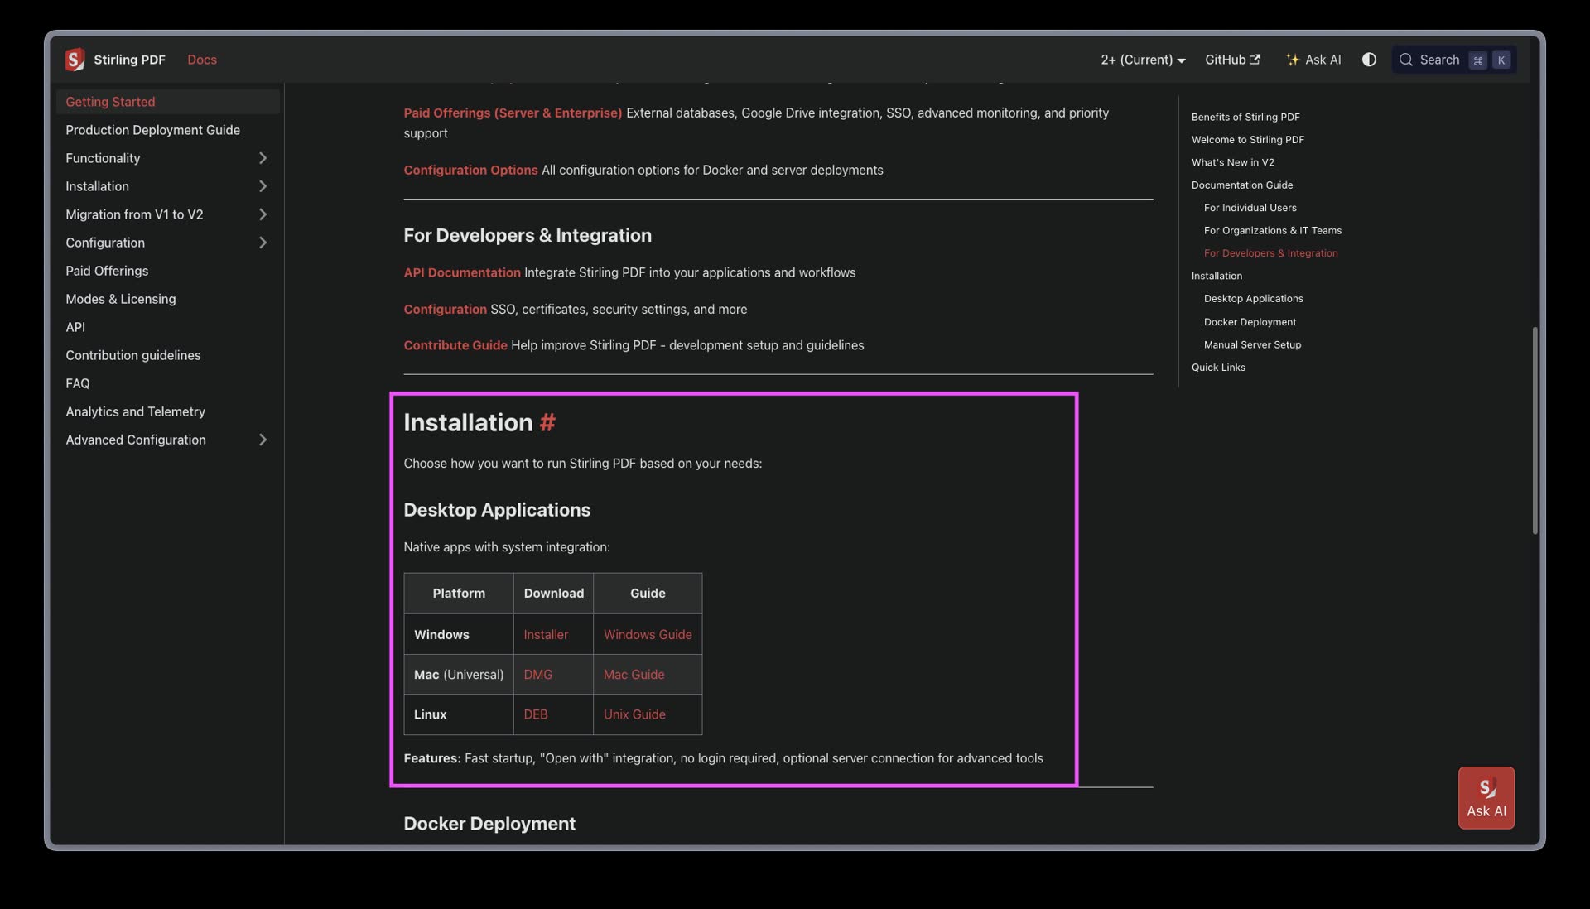Image resolution: width=1590 pixels, height=909 pixels.
Task: Toggle dark/light mode icon
Action: point(1369,60)
